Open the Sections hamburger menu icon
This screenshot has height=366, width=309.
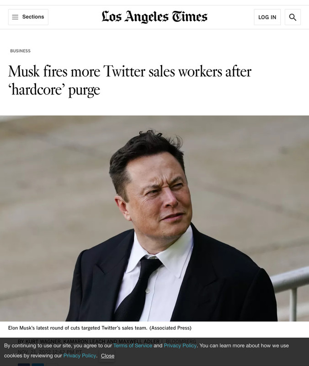15,17
